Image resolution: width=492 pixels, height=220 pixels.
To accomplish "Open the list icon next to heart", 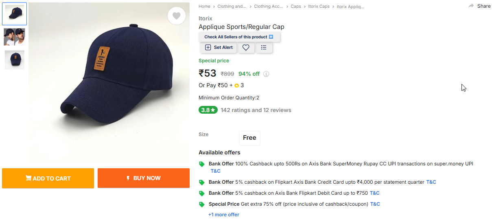I will 264,48.
